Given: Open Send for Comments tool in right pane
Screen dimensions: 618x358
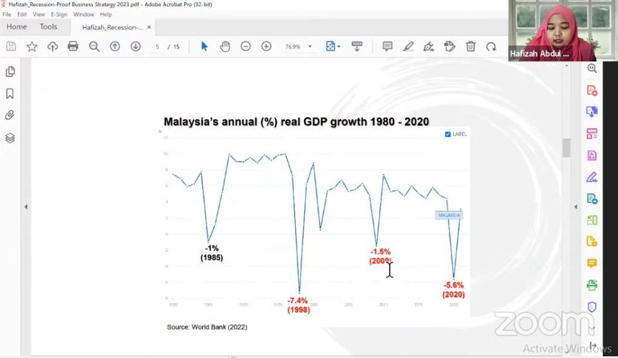Looking at the screenshot, I should (592, 241).
